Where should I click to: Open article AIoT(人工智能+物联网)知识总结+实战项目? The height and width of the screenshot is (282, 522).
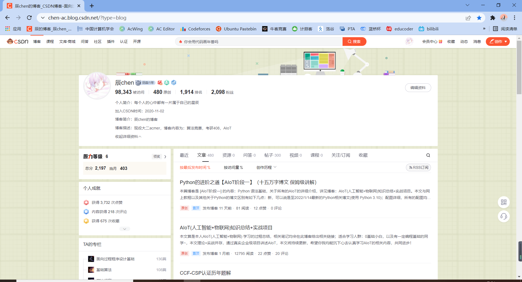(226, 228)
